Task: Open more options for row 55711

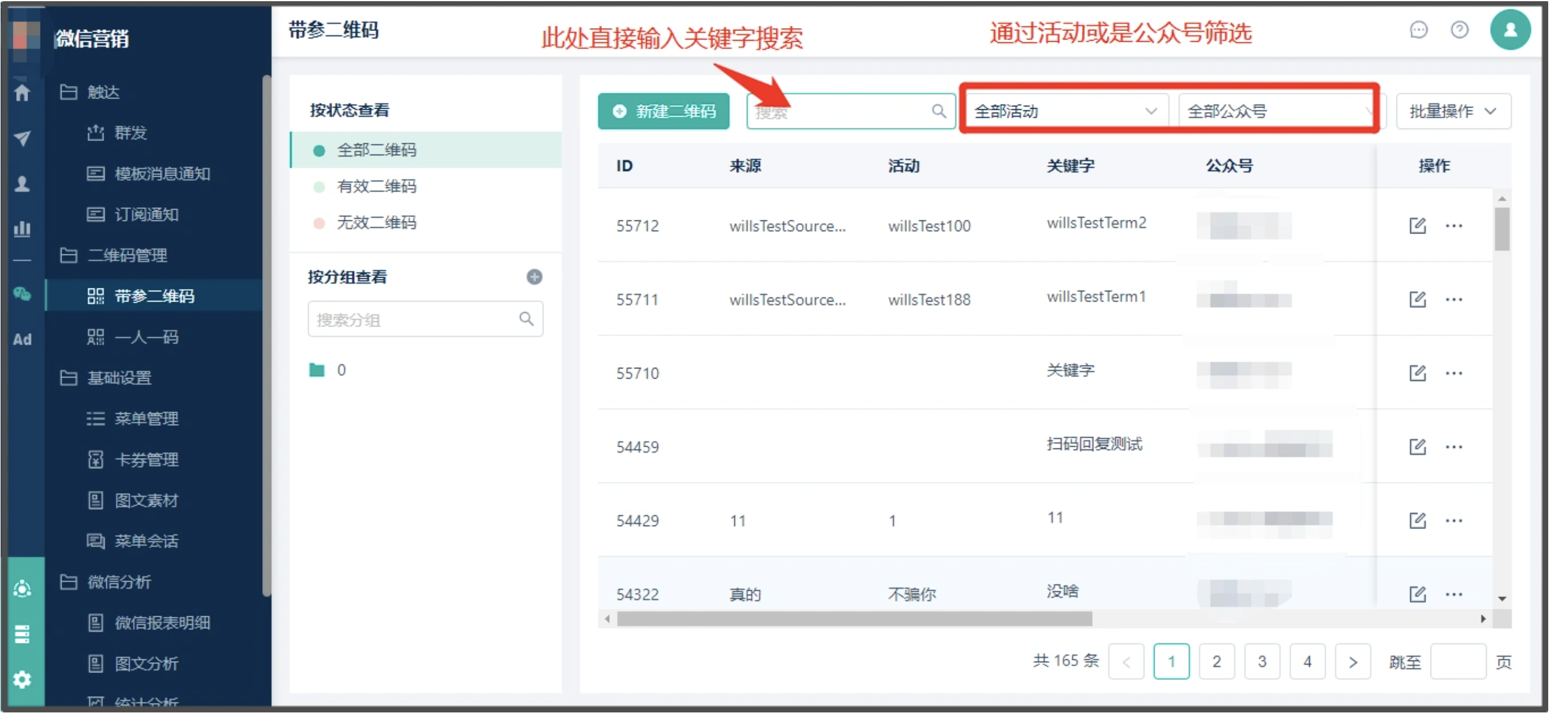Action: click(1454, 300)
